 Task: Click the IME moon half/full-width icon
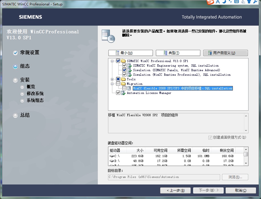[x=224, y=2]
